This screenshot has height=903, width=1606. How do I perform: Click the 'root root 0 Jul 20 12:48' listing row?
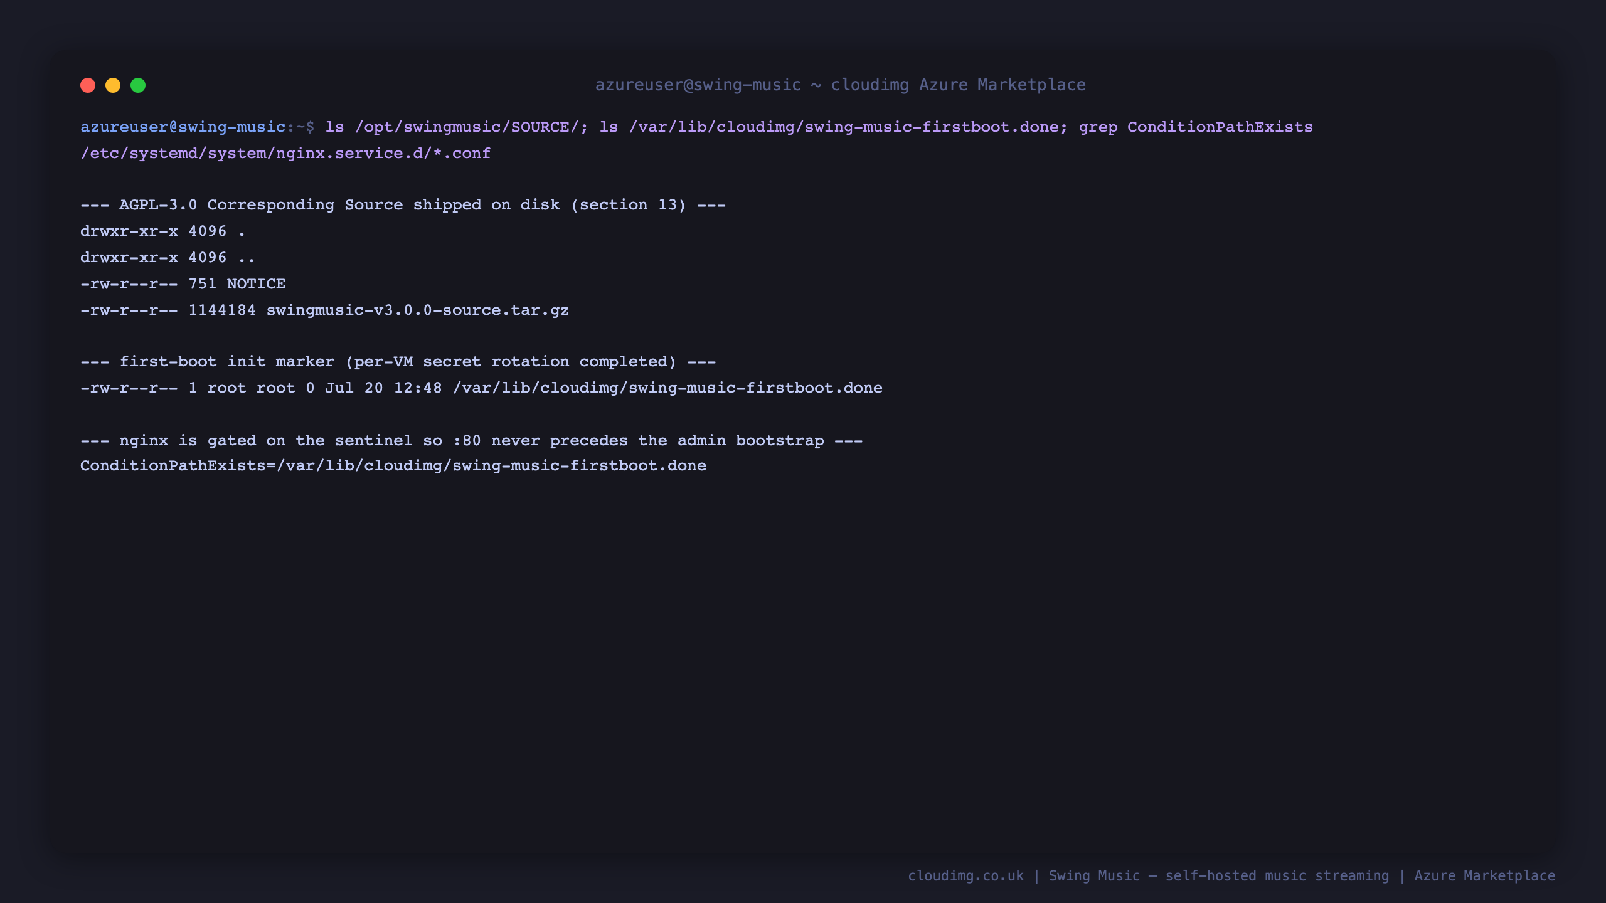[x=481, y=388]
